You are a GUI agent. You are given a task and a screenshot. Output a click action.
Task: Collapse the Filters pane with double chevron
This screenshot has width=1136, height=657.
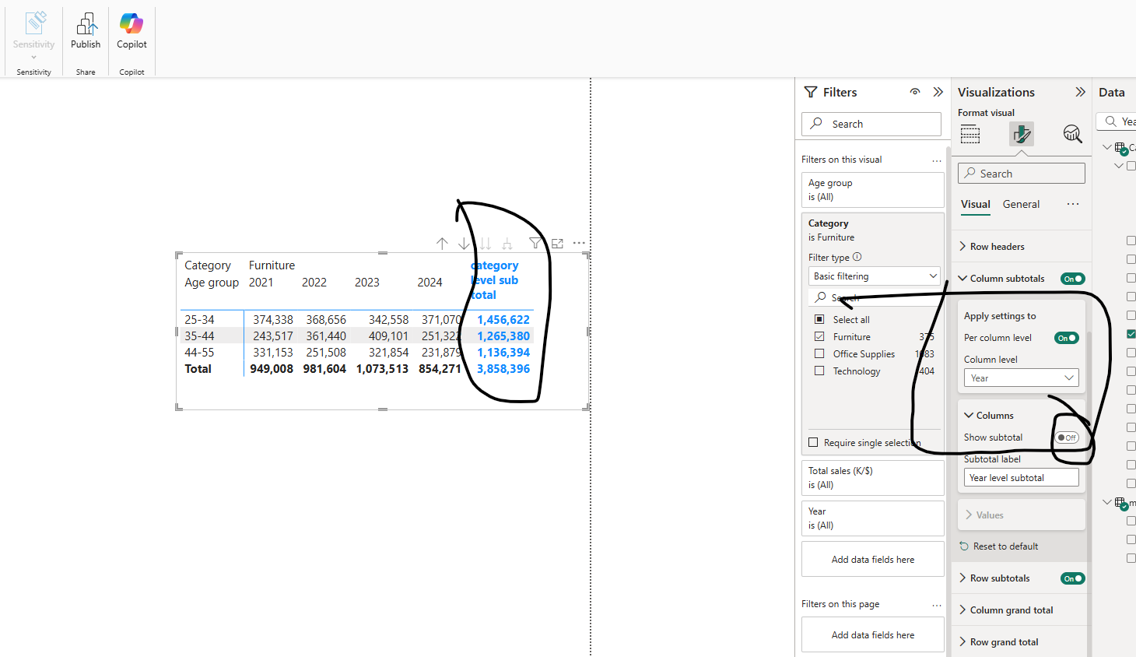(x=938, y=92)
